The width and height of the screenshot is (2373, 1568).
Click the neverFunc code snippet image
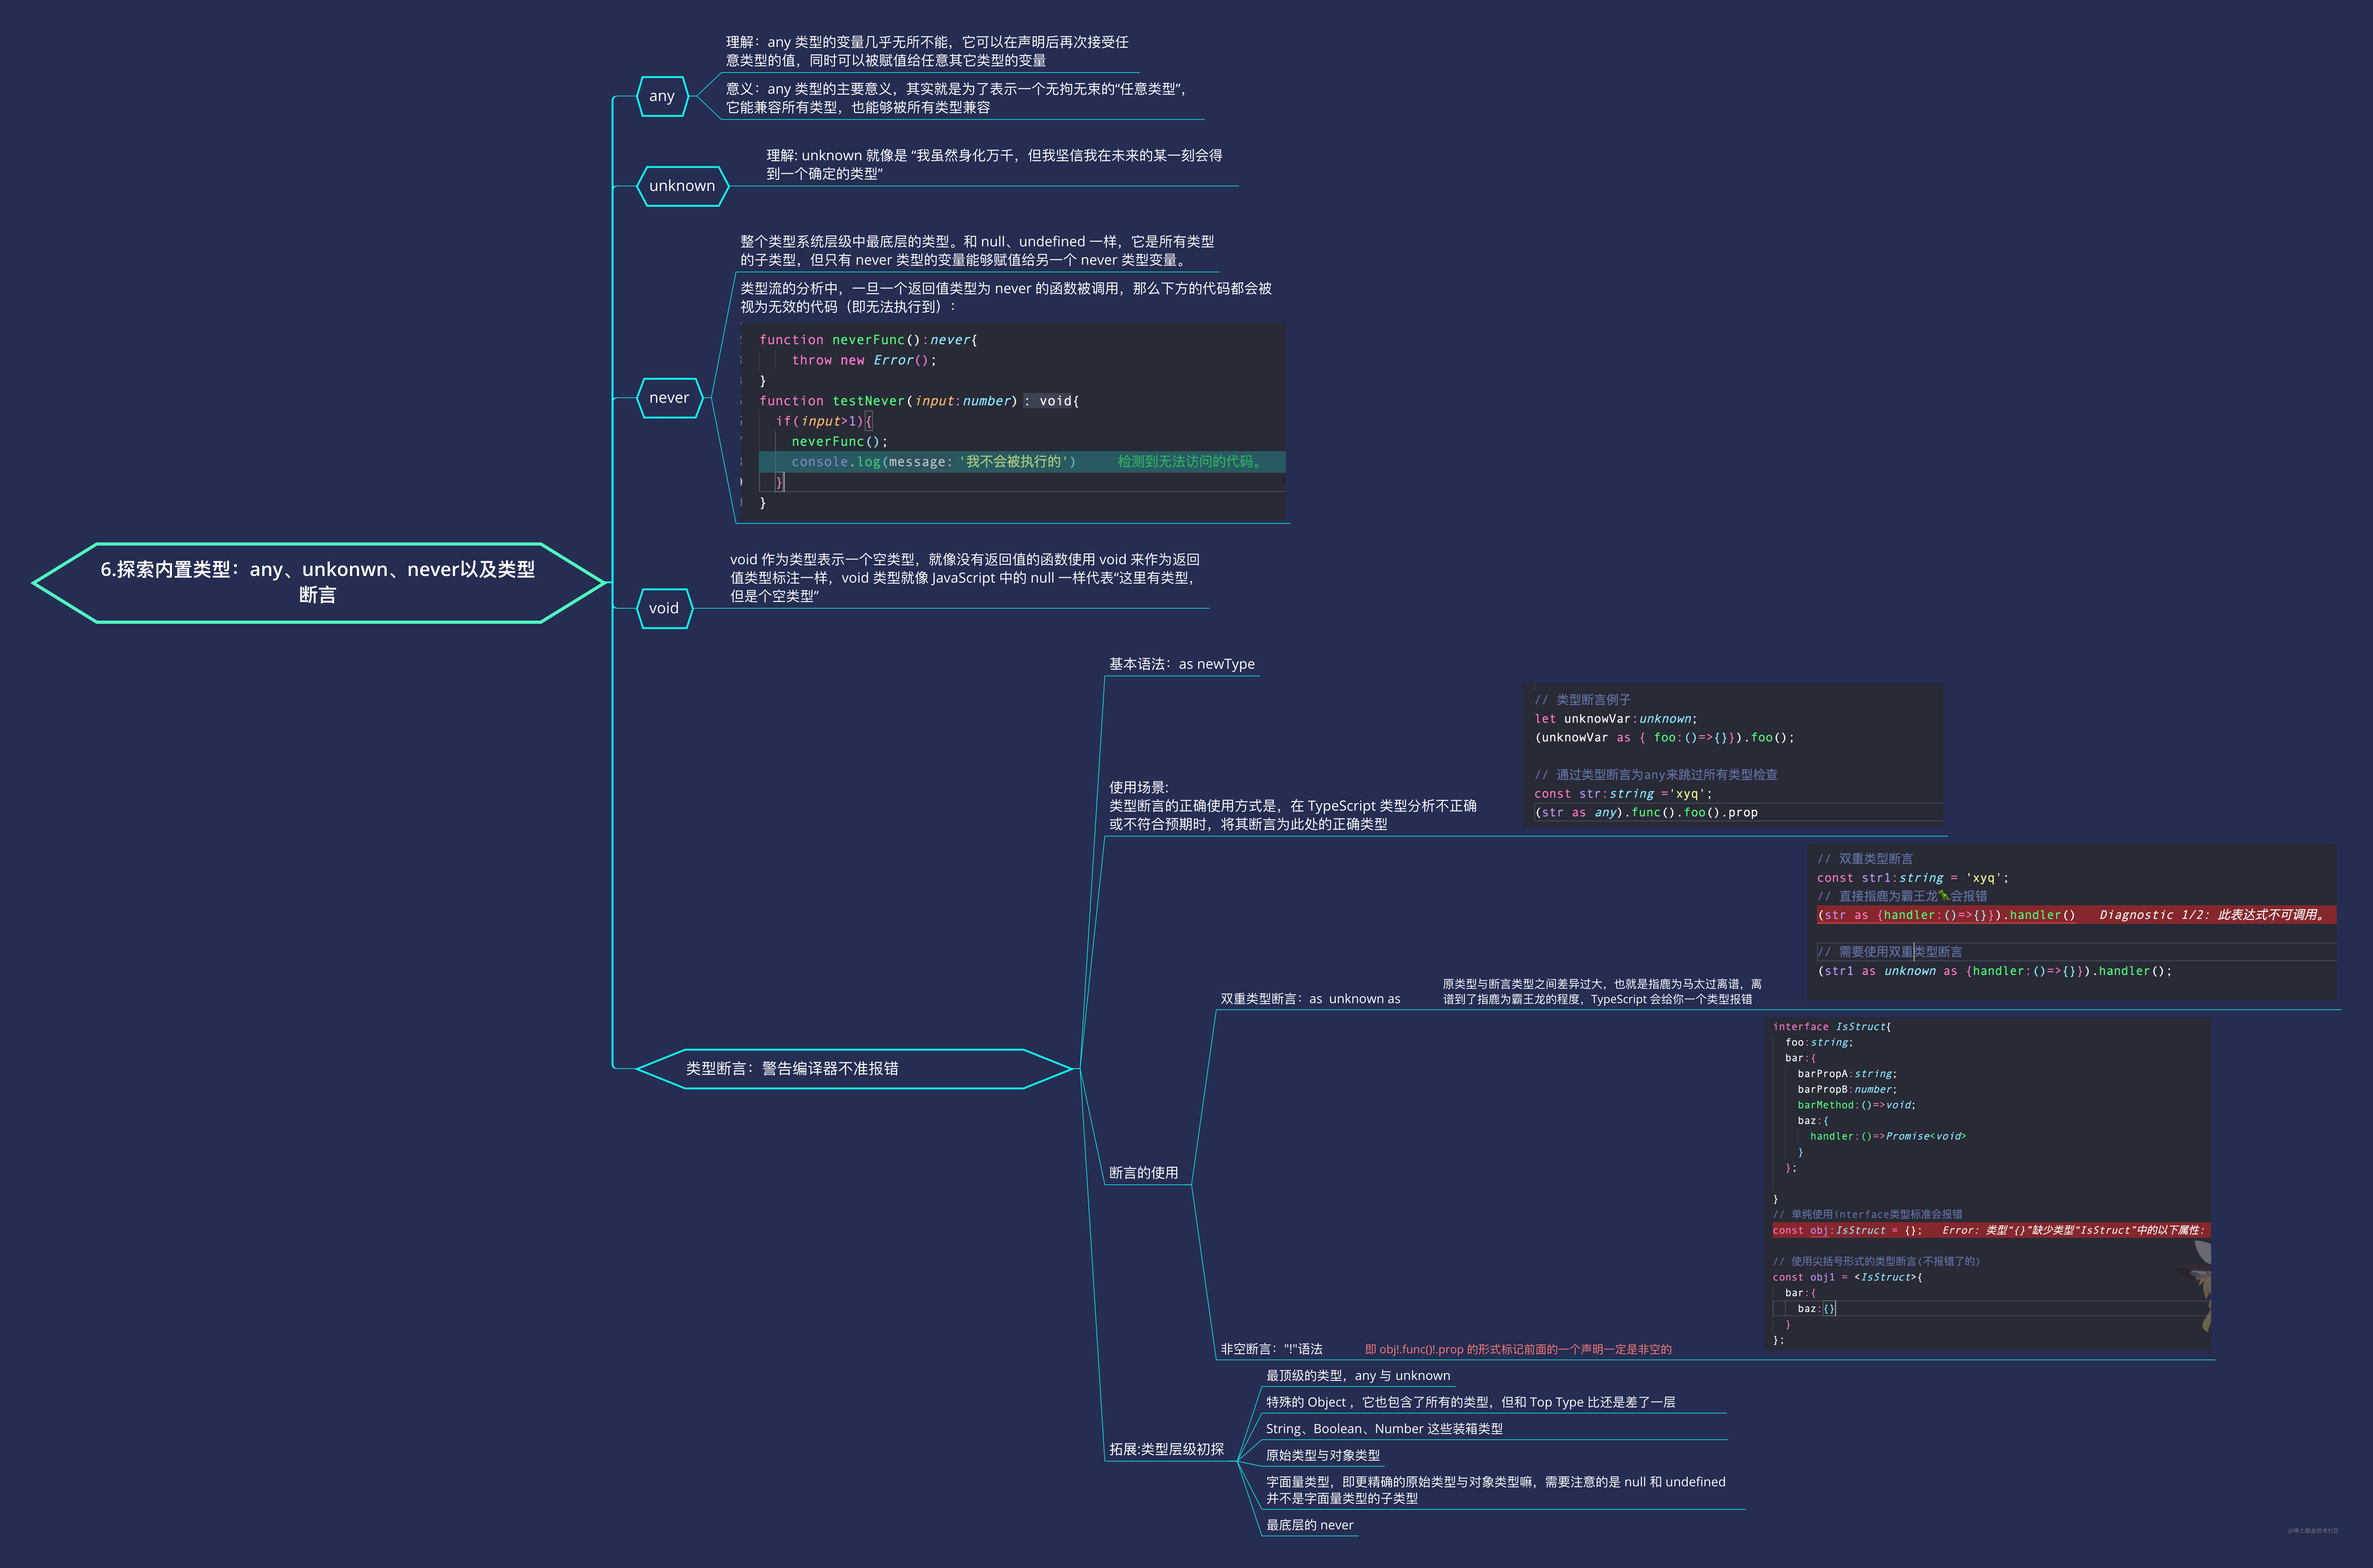click(1012, 421)
